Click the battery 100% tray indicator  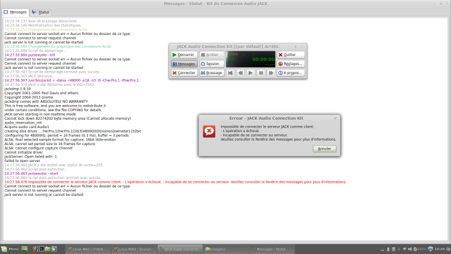[x=420, y=249]
